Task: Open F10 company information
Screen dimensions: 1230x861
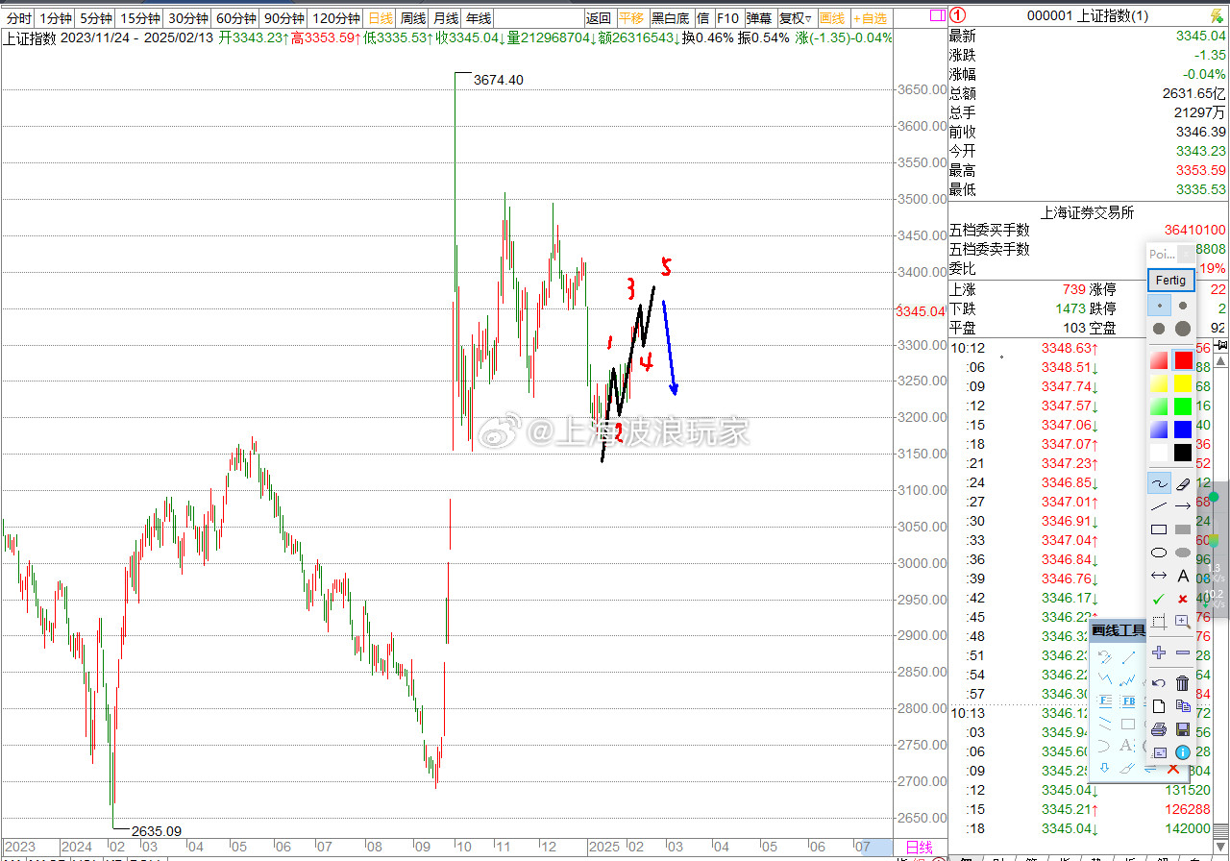Action: pos(728,18)
